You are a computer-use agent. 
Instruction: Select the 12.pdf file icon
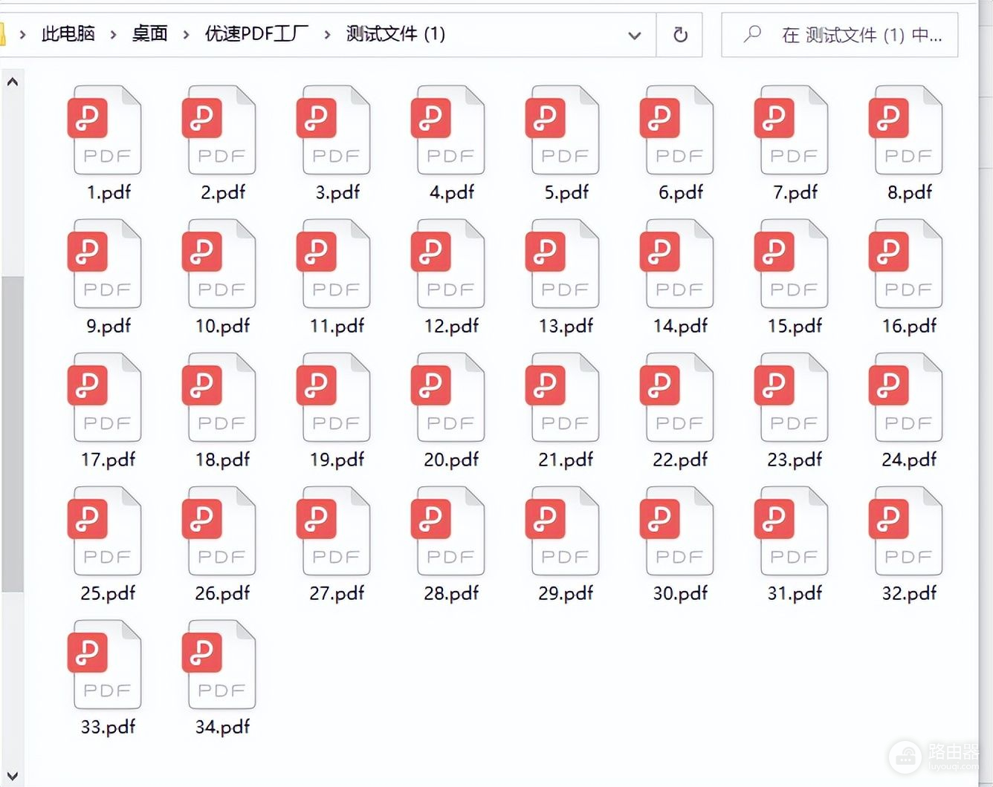click(449, 264)
